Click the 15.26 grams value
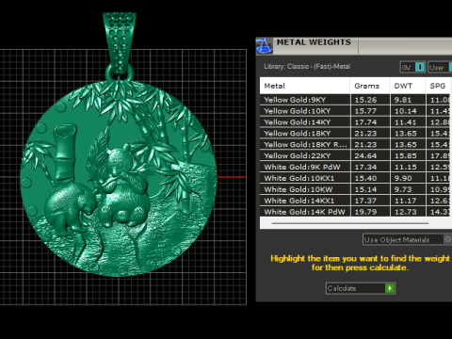 365,100
